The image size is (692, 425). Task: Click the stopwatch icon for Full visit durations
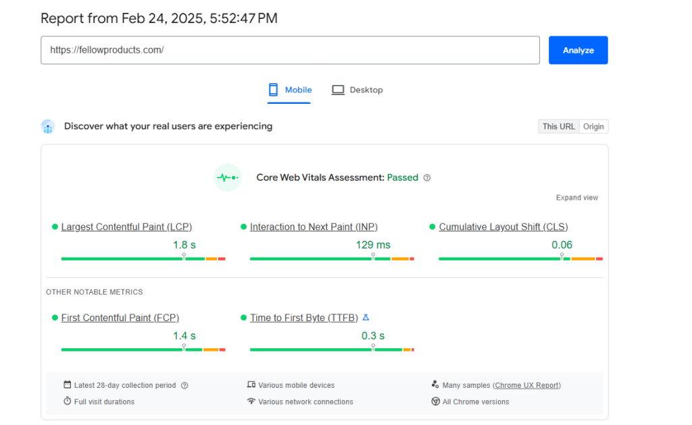tap(67, 401)
